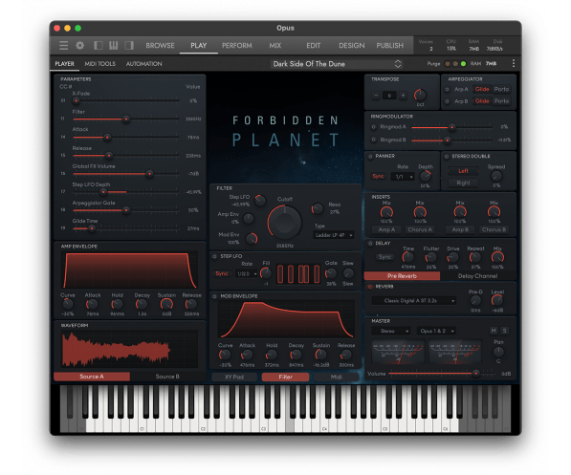Click the filter Step LFO knob
The image size is (571, 475).
click(260, 201)
